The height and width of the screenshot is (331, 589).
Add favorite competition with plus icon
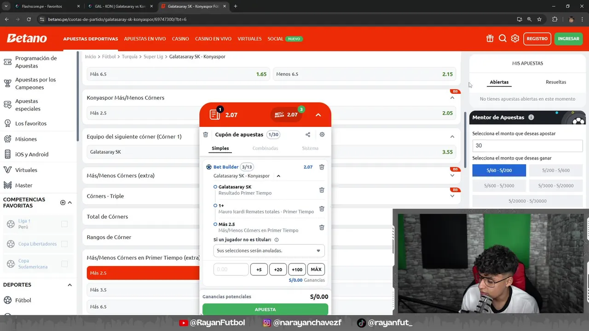click(x=63, y=203)
